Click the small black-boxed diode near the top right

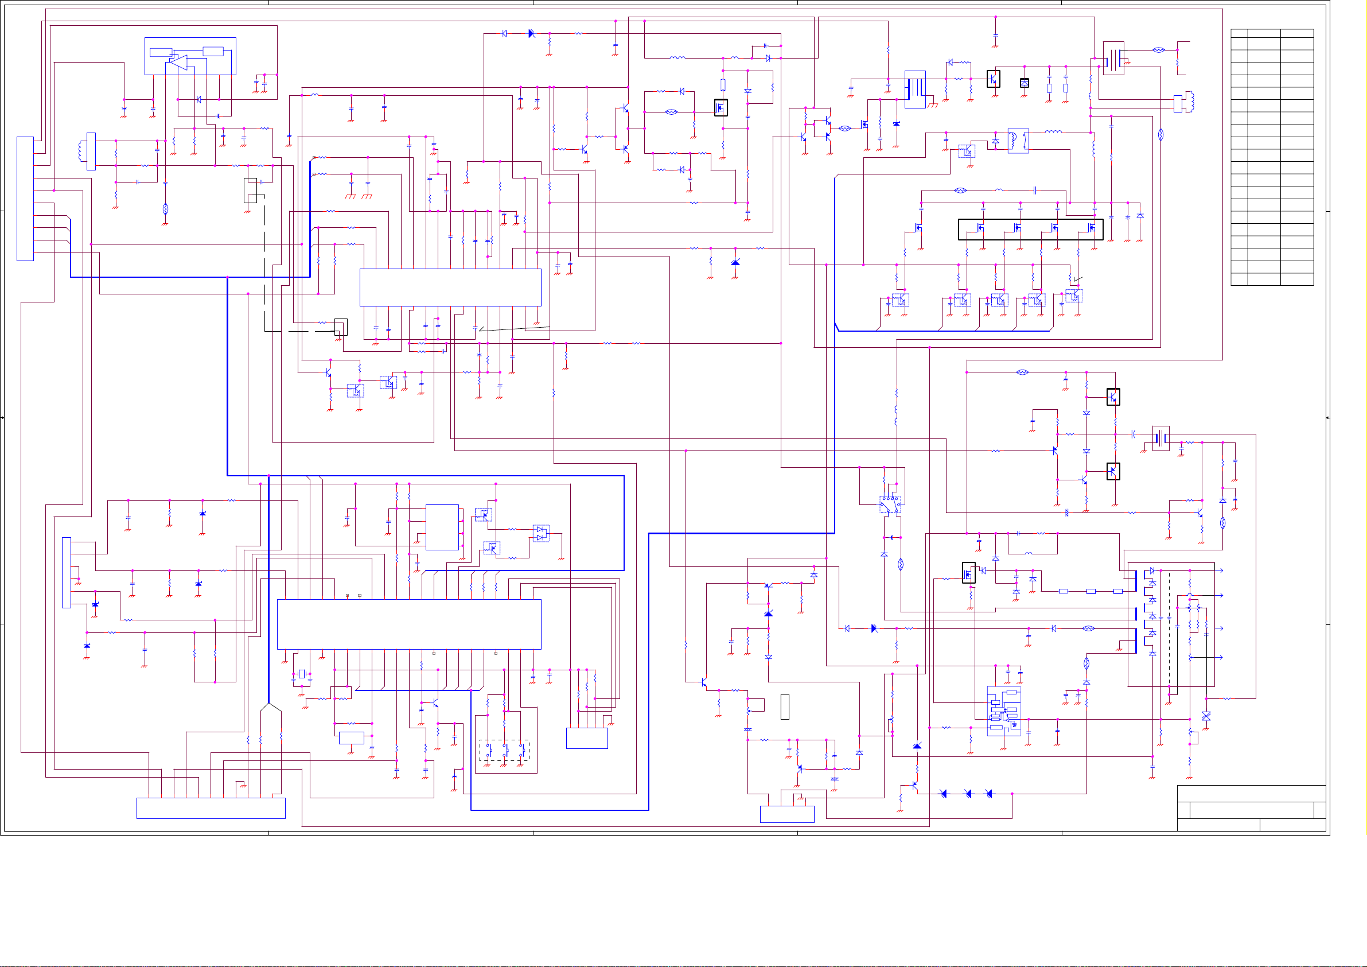[1024, 83]
